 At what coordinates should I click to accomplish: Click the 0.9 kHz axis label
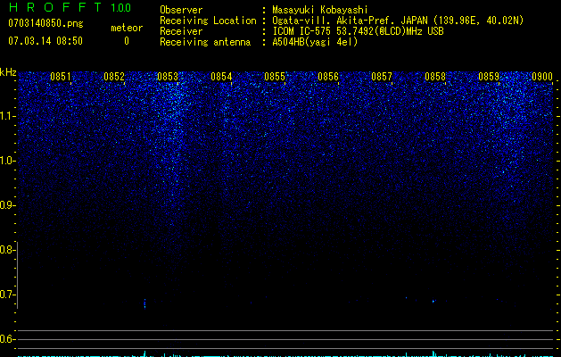pos(6,205)
